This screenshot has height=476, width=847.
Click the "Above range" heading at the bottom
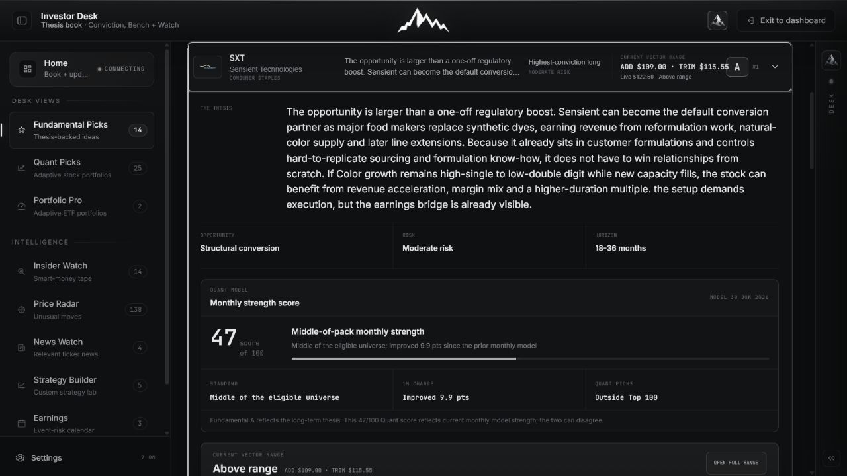tap(245, 469)
